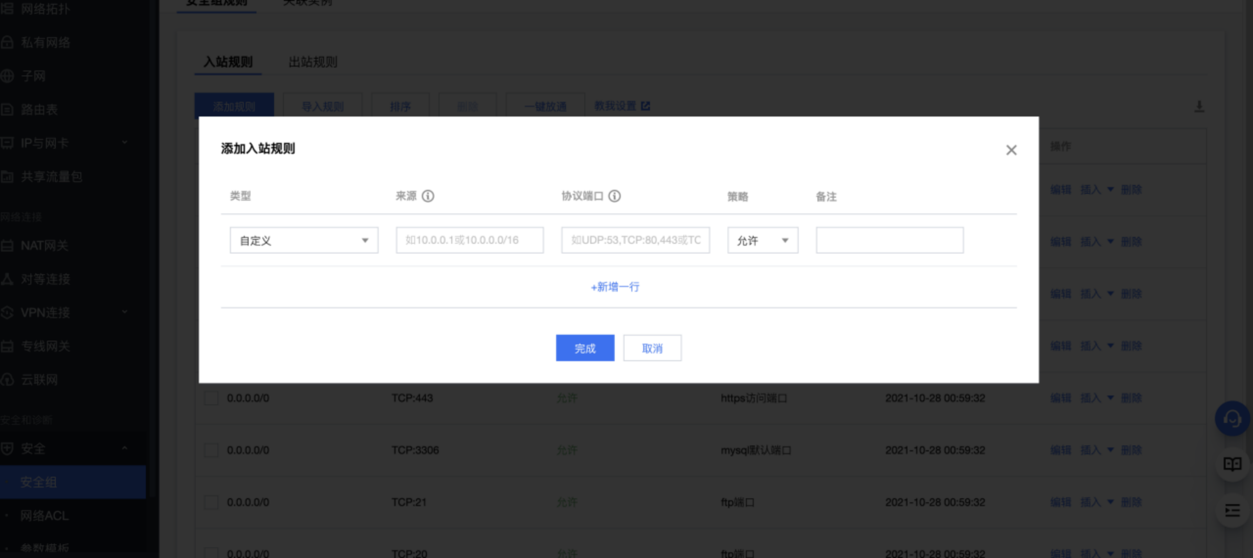The width and height of the screenshot is (1253, 558).
Task: Click the 添加规则 button
Action: (234, 106)
